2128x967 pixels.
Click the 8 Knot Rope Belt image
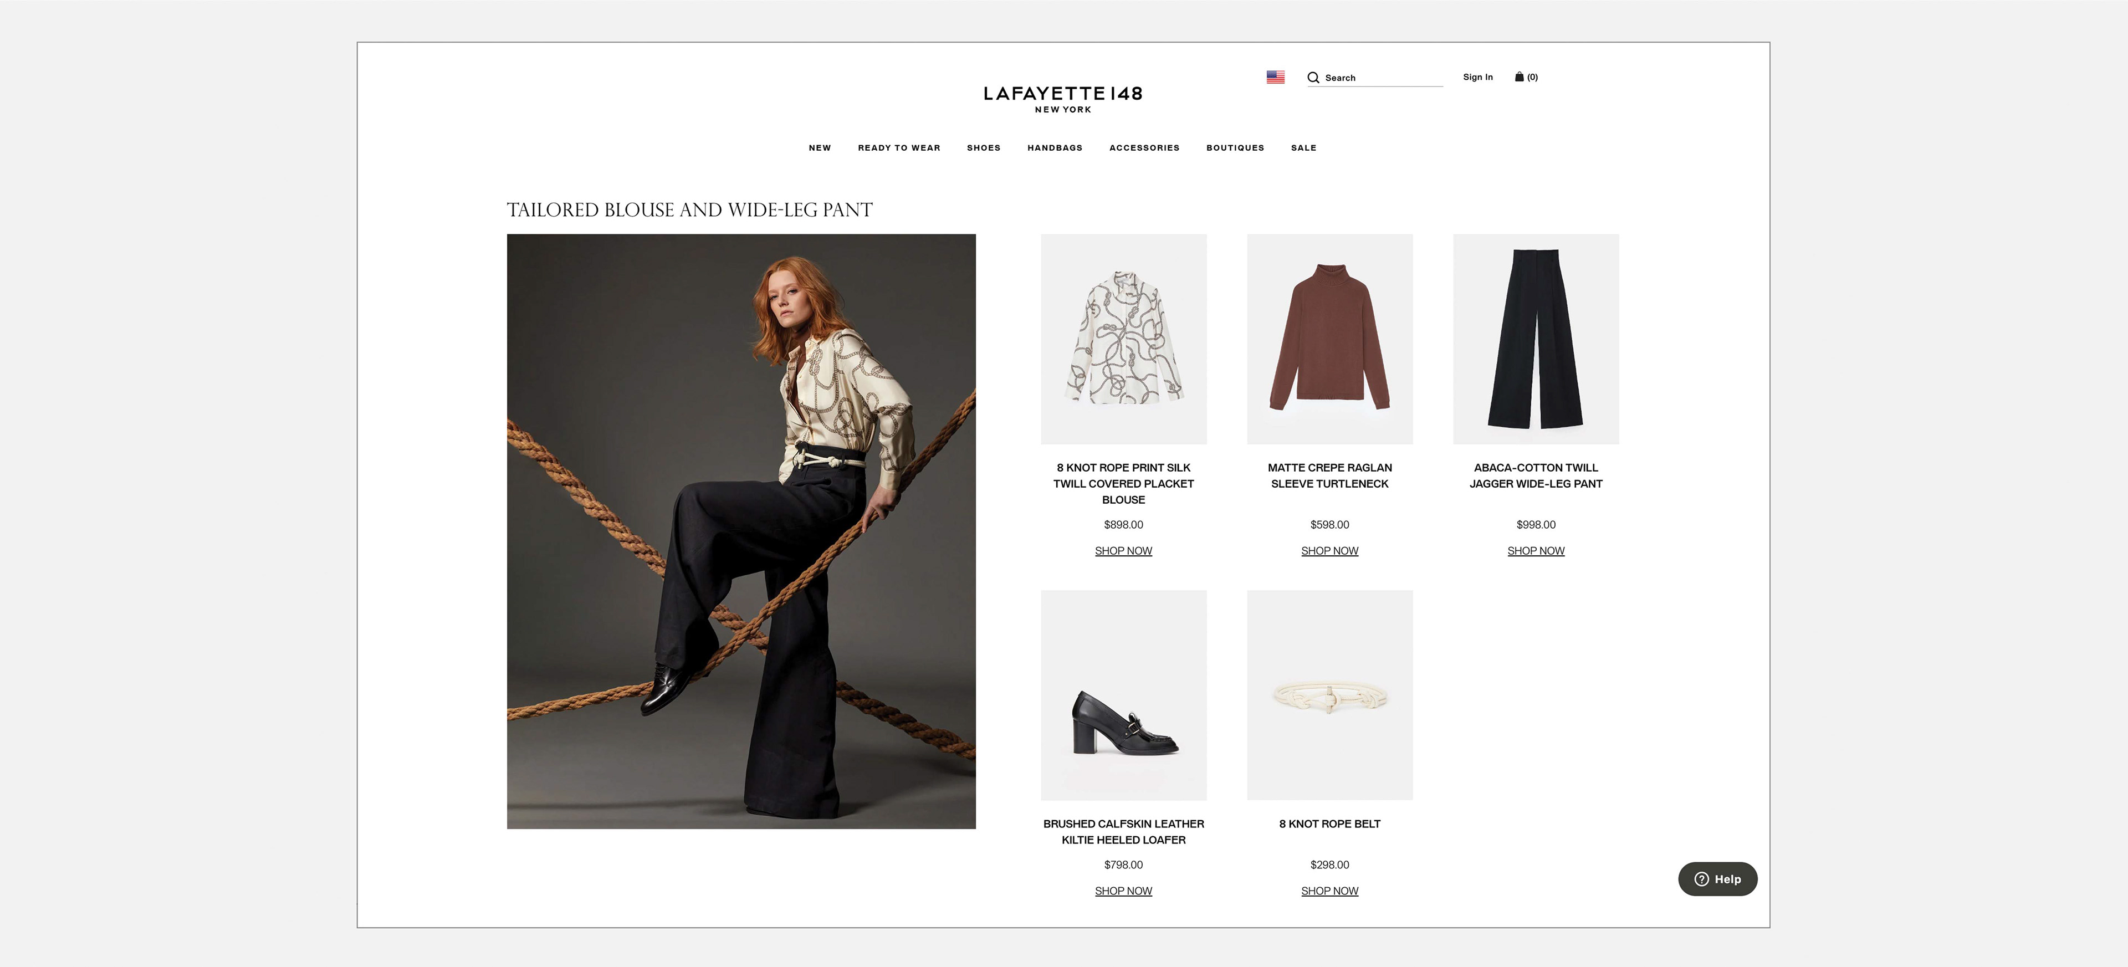[x=1330, y=695]
